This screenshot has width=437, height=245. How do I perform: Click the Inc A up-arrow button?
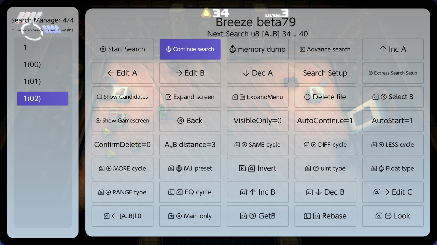pyautogui.click(x=393, y=49)
